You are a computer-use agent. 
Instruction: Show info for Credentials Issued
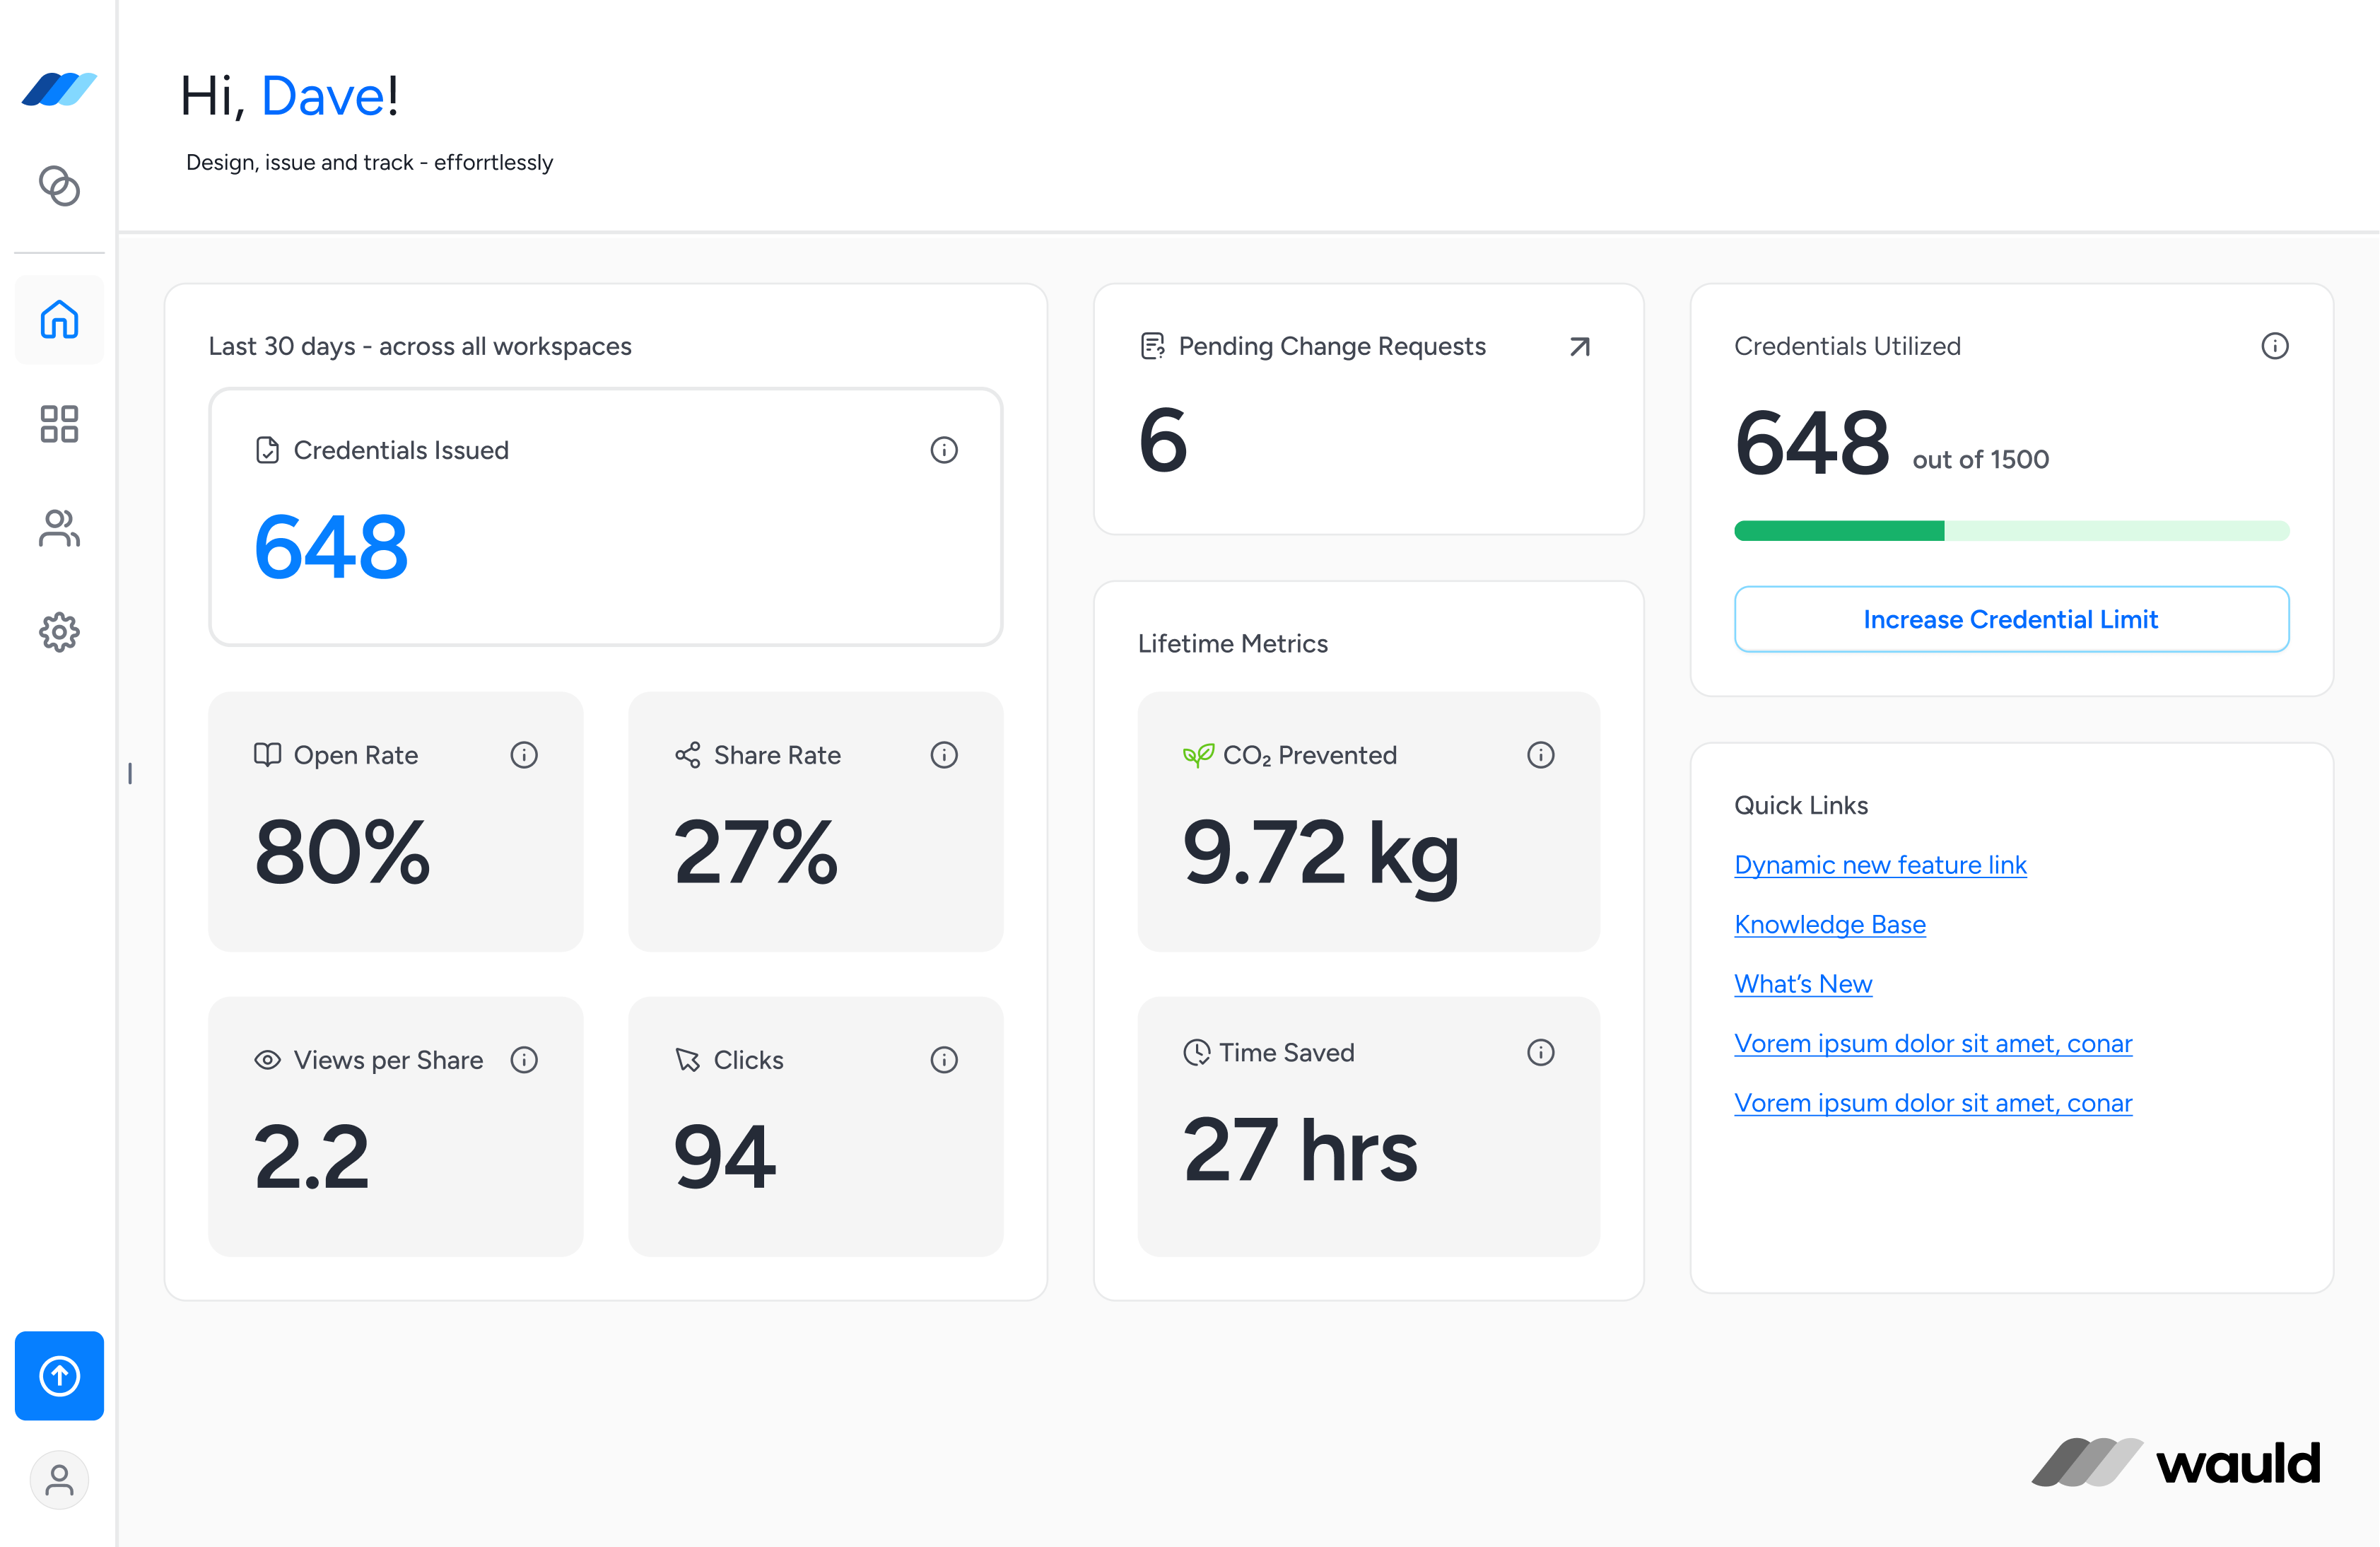pos(943,450)
